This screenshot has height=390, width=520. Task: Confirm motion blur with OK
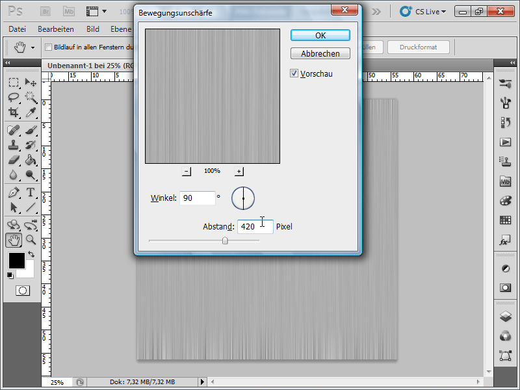tap(320, 35)
